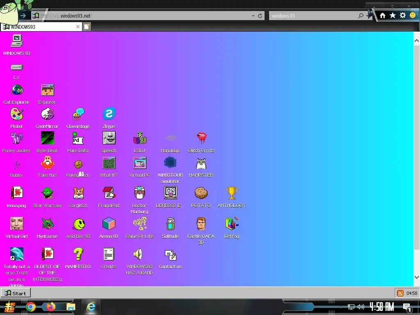Launch the POTATO icon
The image size is (420, 315).
point(201,193)
